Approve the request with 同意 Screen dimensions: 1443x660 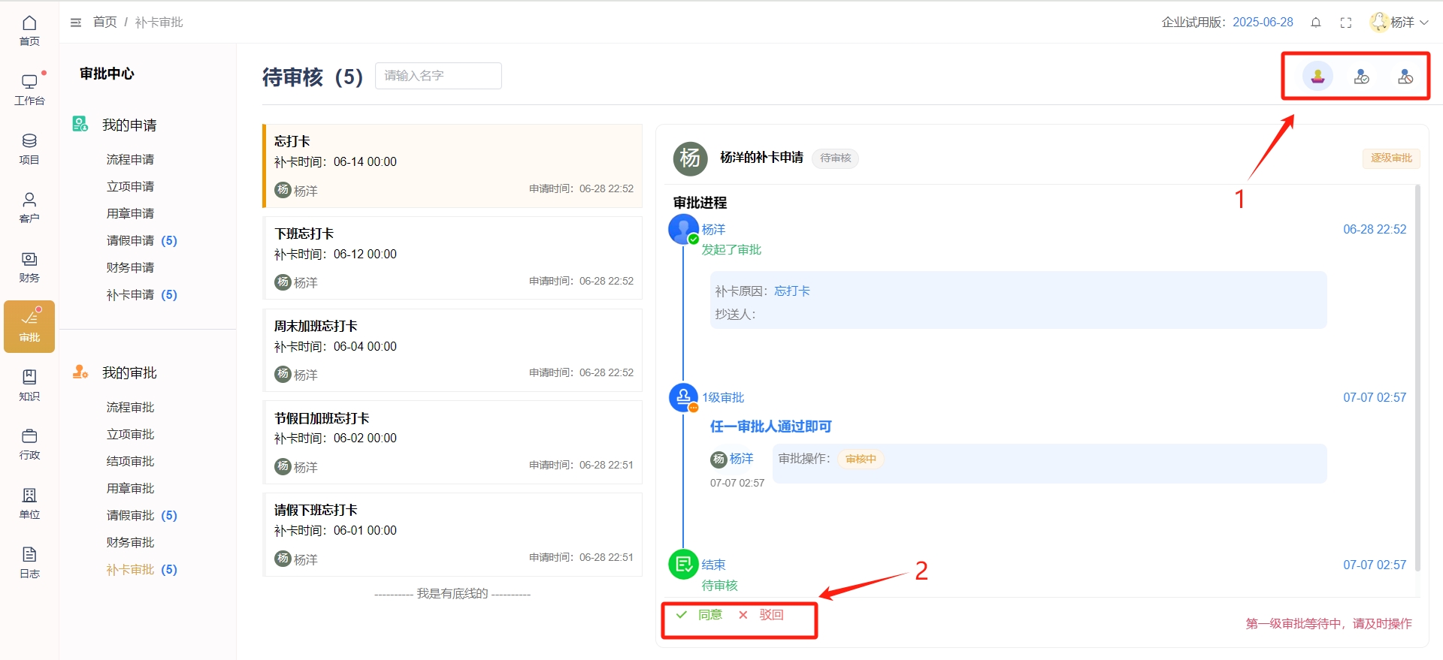tap(709, 614)
